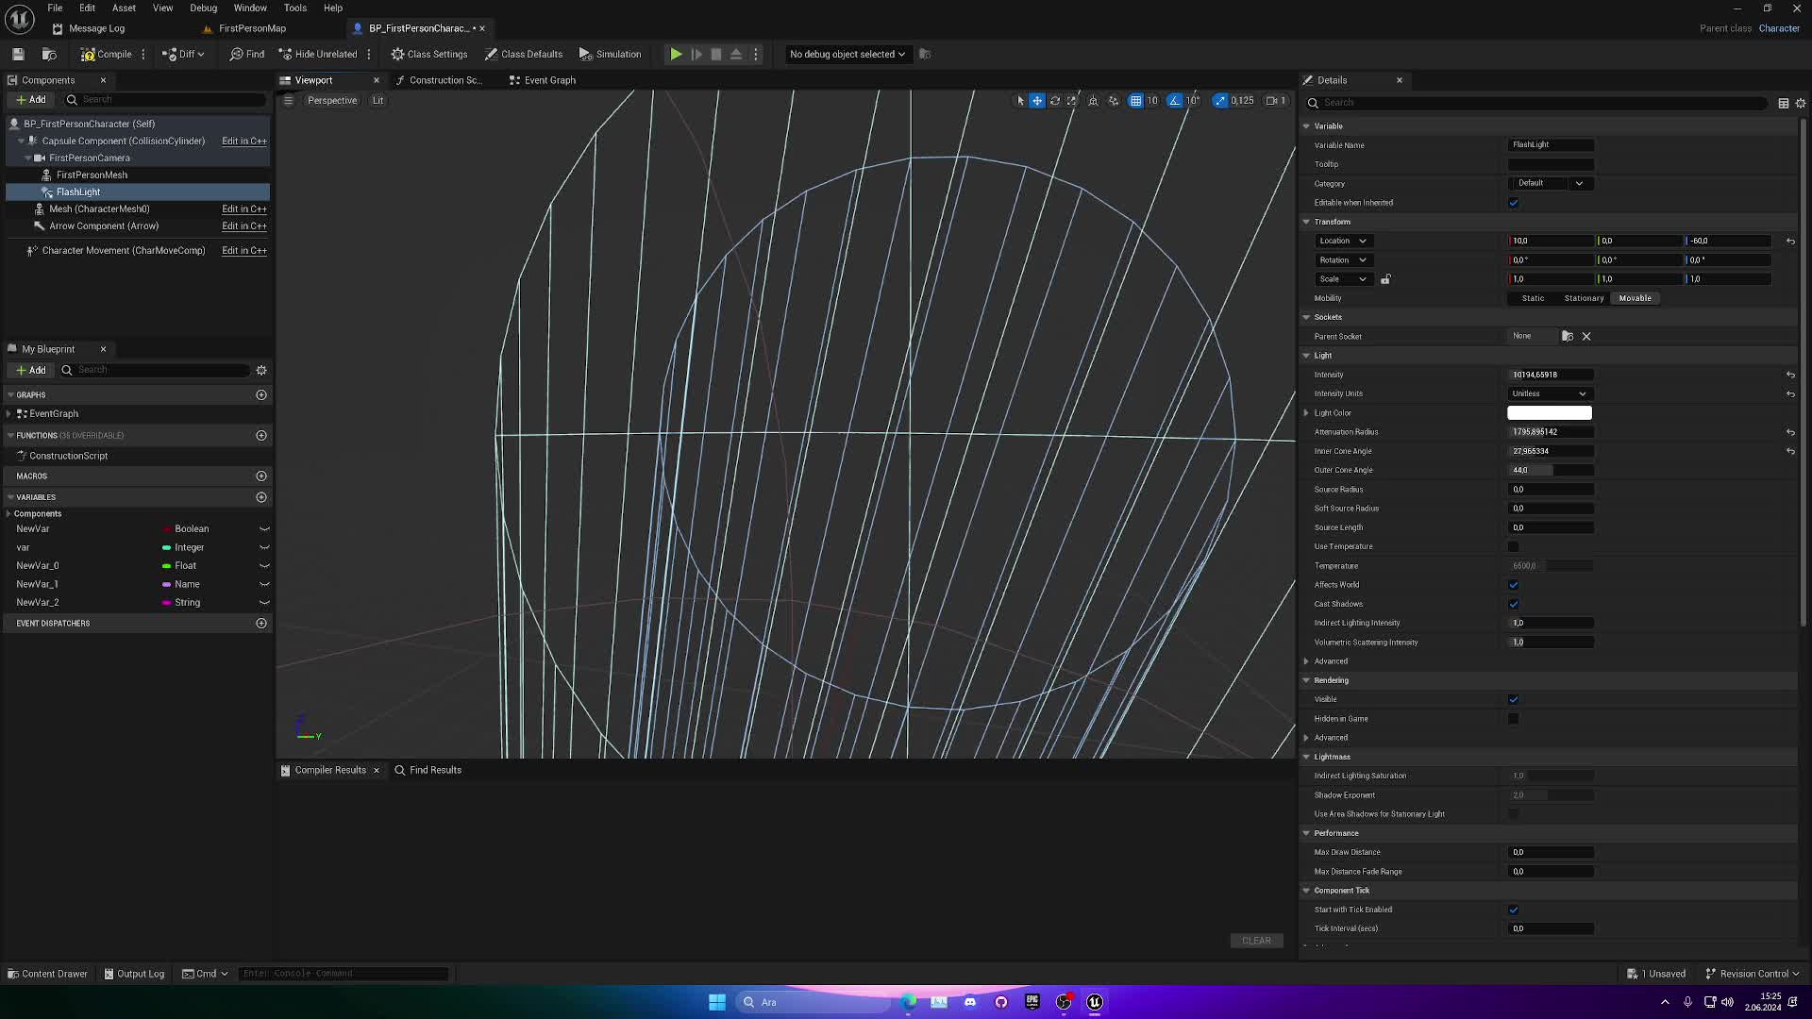Image resolution: width=1812 pixels, height=1019 pixels.
Task: Toggle the Affects World checkbox
Action: [1514, 585]
